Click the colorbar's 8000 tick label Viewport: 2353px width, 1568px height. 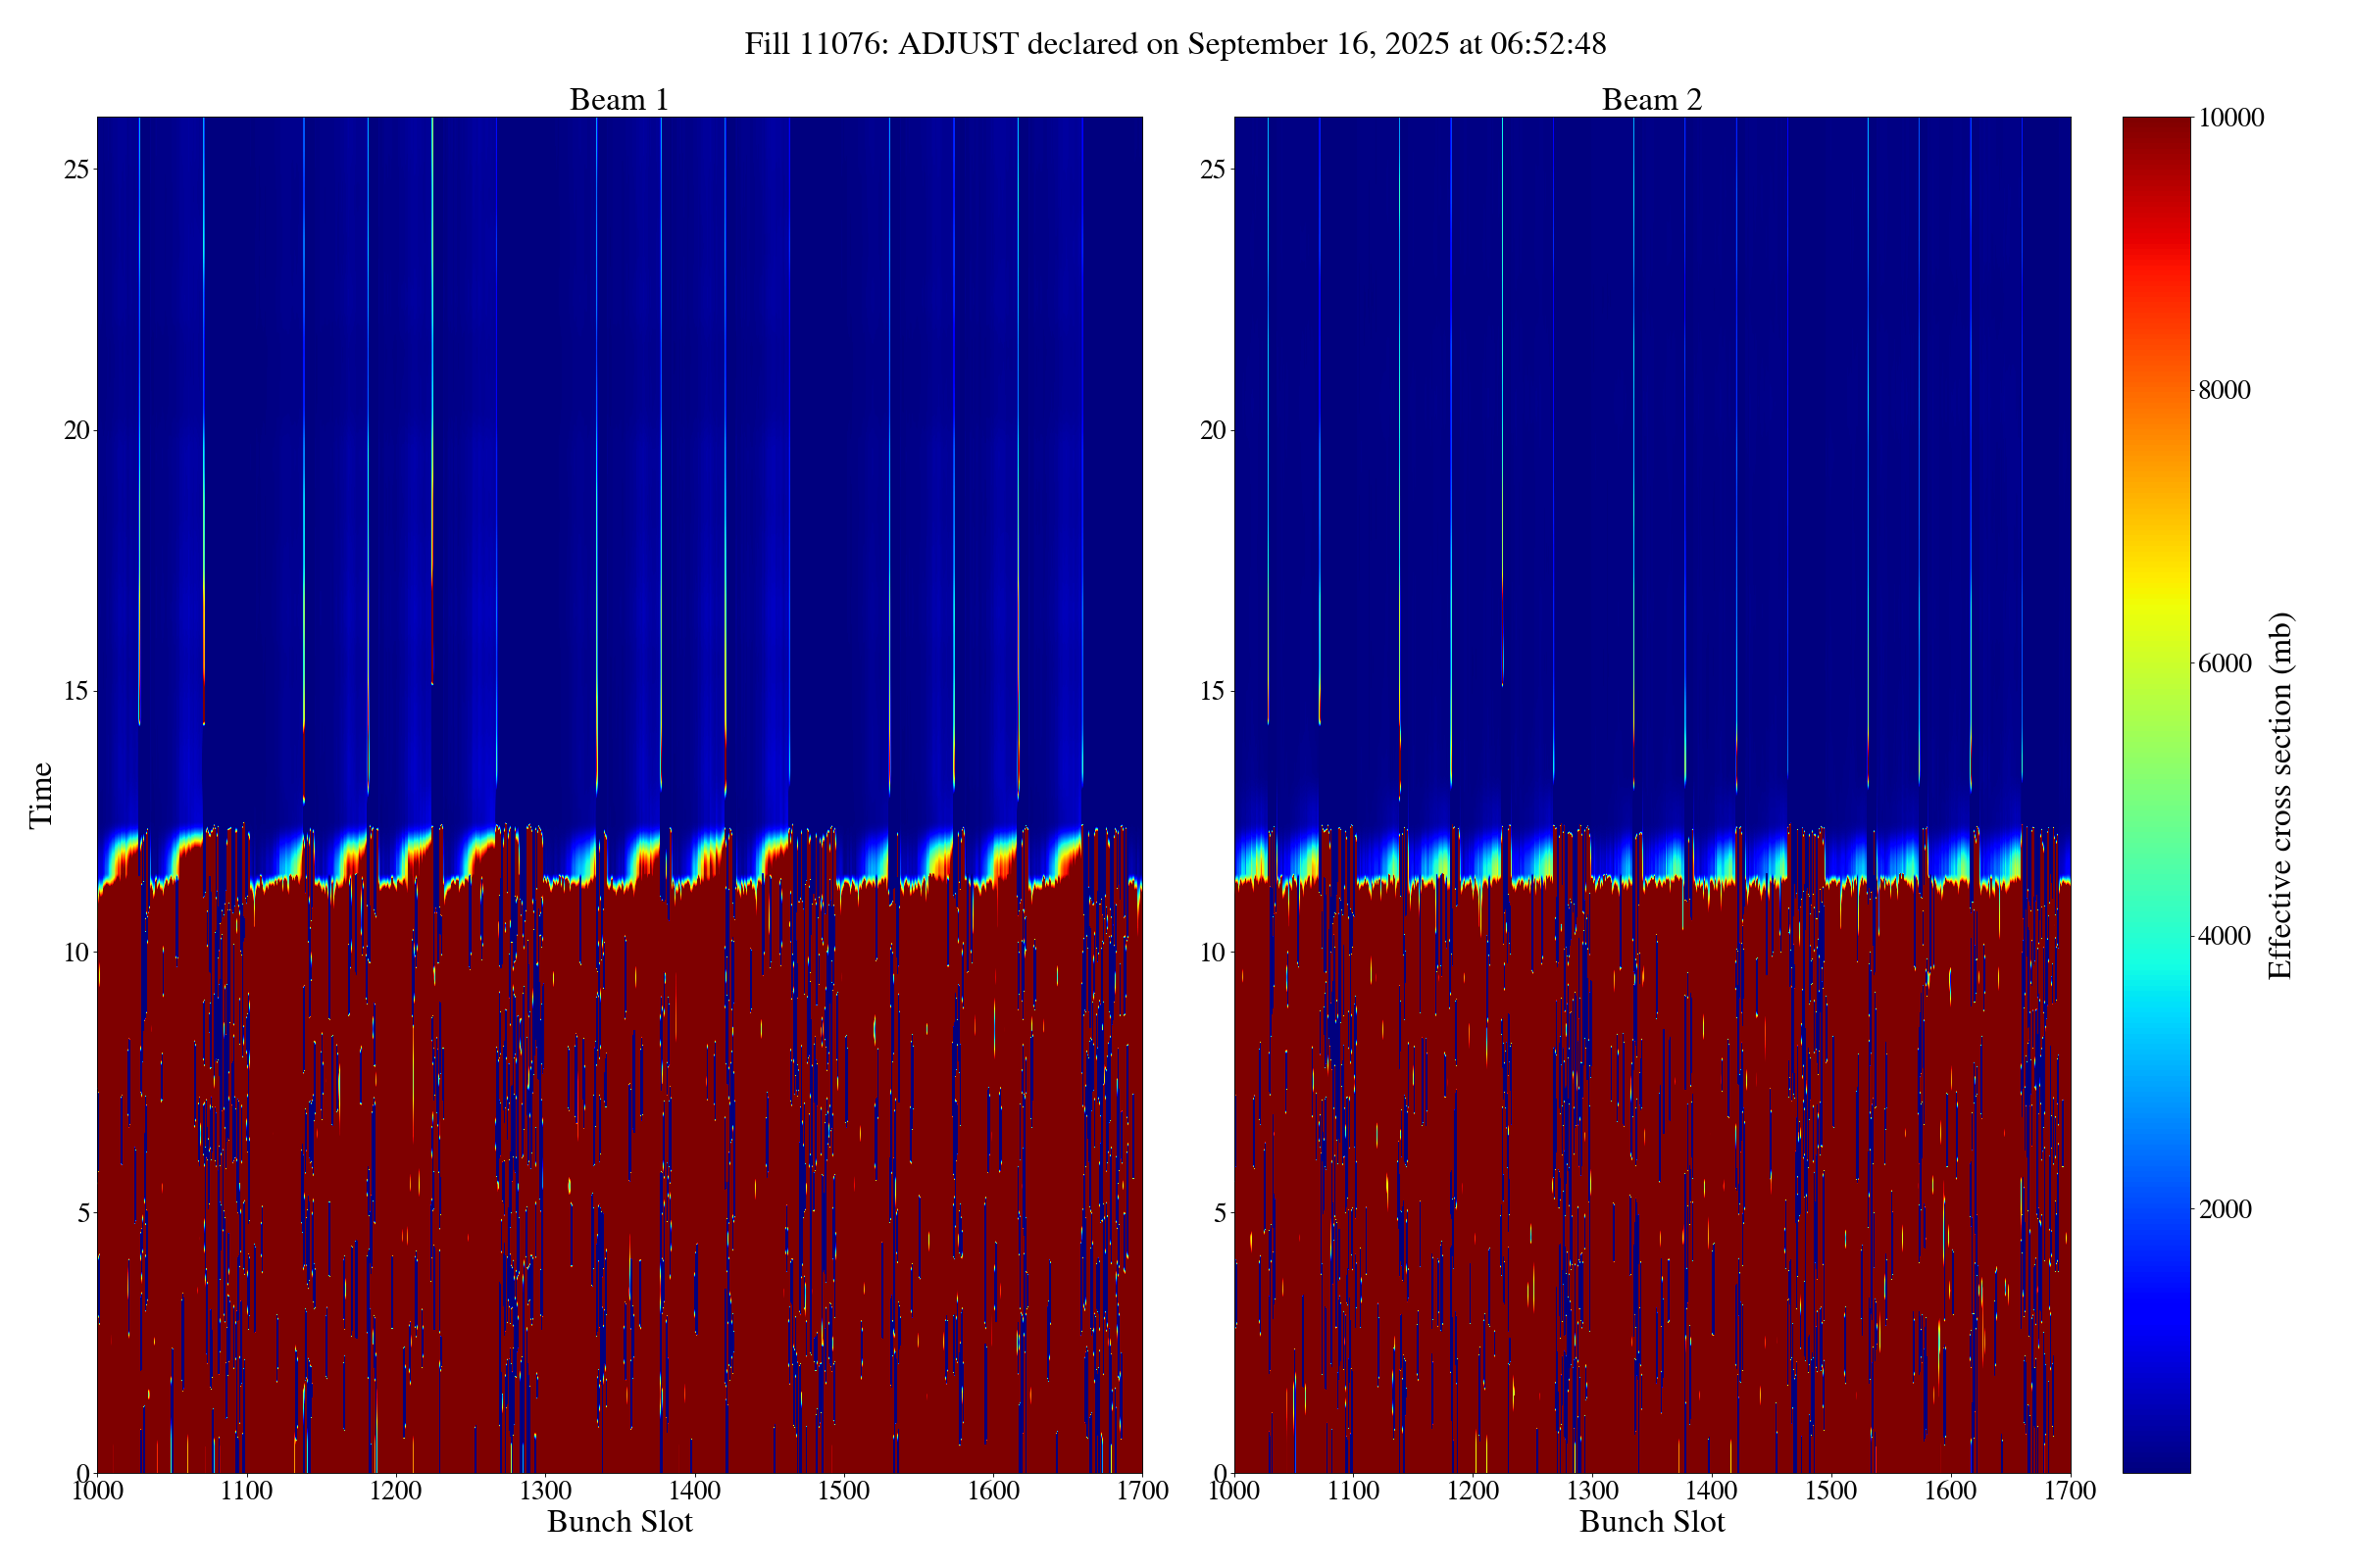click(x=2224, y=391)
